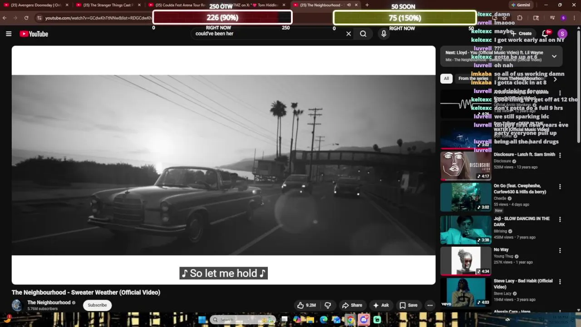Open Steve Lacy - Bad Habit video title
The image size is (581, 327).
pos(523,284)
